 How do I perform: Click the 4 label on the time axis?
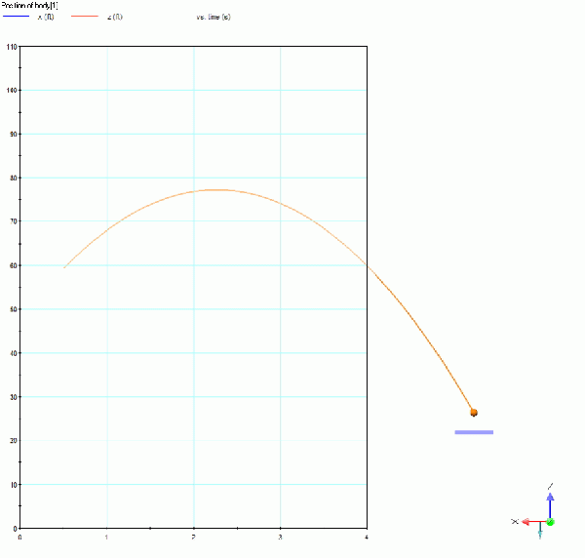(x=367, y=537)
